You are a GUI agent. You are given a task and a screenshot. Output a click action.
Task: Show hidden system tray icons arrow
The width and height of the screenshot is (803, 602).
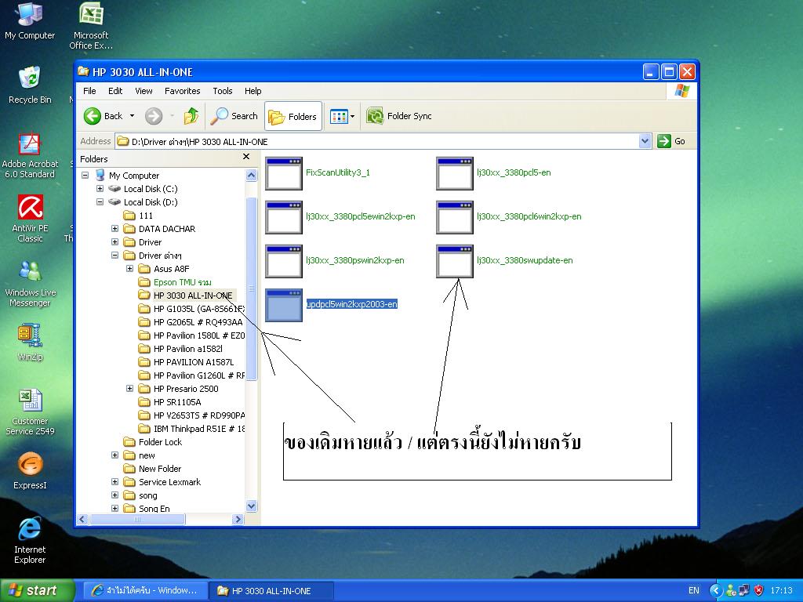(715, 591)
